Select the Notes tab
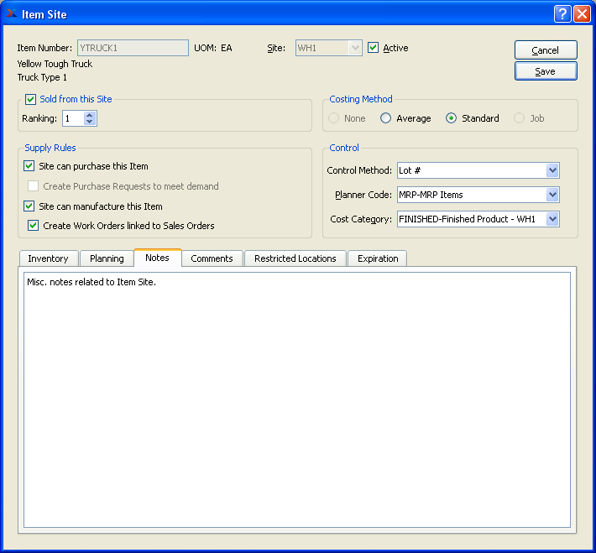The width and height of the screenshot is (596, 553). pyautogui.click(x=157, y=258)
